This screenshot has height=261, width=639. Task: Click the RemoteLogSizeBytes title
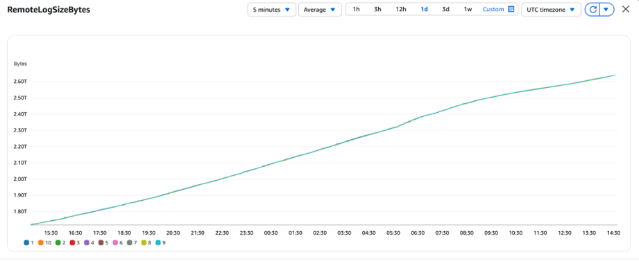click(49, 10)
